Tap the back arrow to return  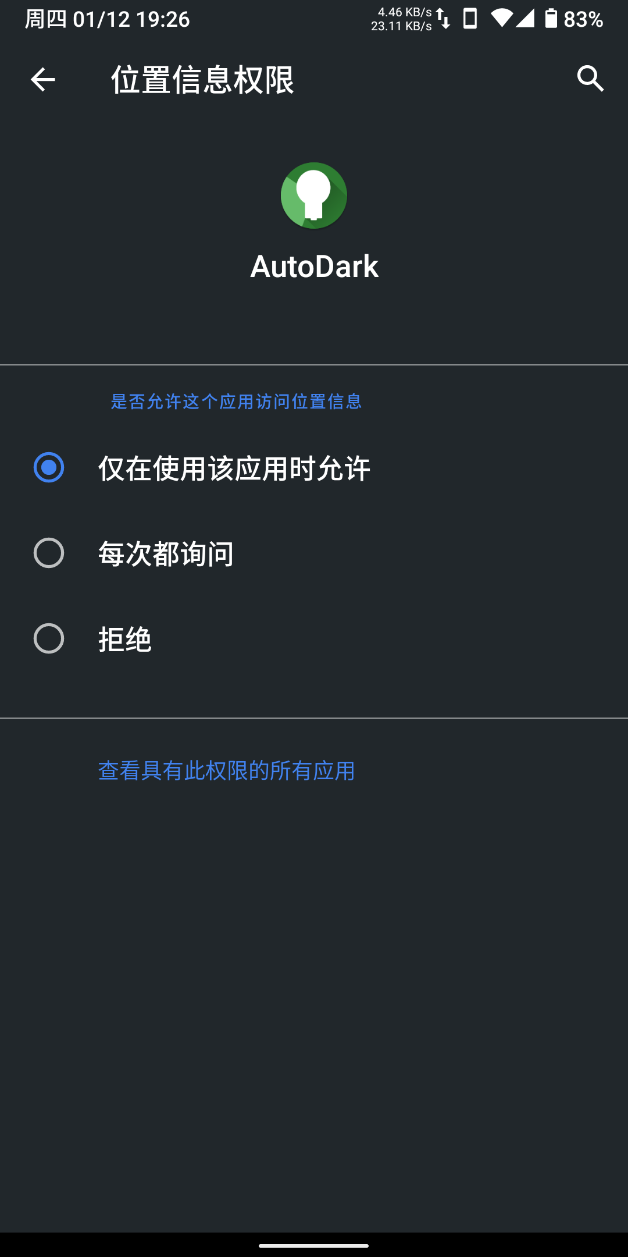pos(42,80)
